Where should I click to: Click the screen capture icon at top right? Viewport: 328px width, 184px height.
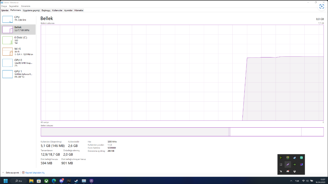(322, 7)
